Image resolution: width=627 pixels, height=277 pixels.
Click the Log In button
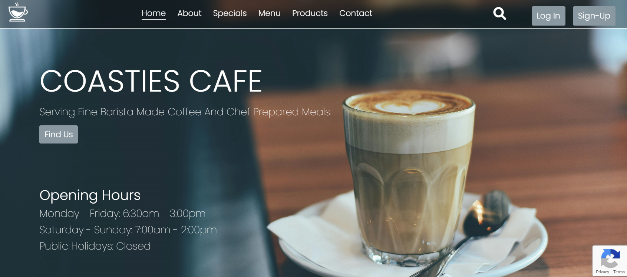pyautogui.click(x=548, y=16)
